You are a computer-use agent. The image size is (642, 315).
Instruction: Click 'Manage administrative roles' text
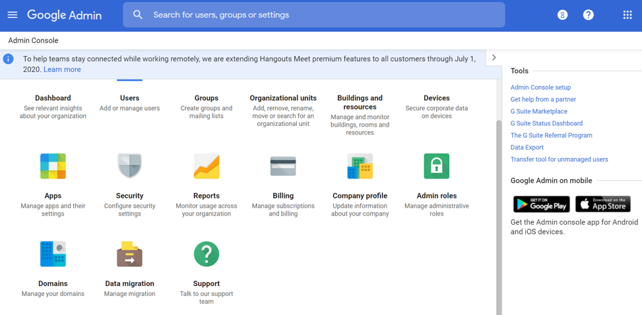[436, 210]
